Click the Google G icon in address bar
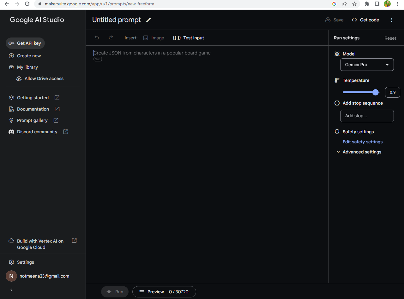The height and width of the screenshot is (299, 404). [x=334, y=4]
